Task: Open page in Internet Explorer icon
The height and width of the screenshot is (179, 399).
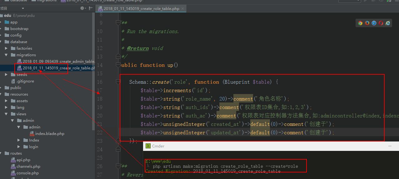Action: click(x=388, y=23)
